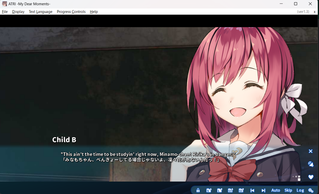This screenshot has height=194, width=319.
Task: Open the Save (S) game icon
Action: [x=209, y=190]
